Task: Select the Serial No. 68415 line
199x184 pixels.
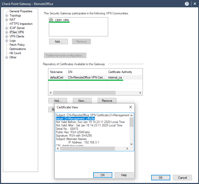Action: tap(67, 129)
